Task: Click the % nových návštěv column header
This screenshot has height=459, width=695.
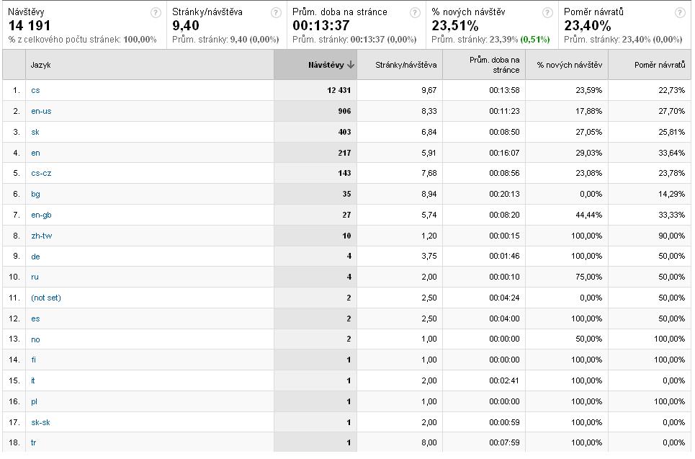Action: pyautogui.click(x=569, y=65)
